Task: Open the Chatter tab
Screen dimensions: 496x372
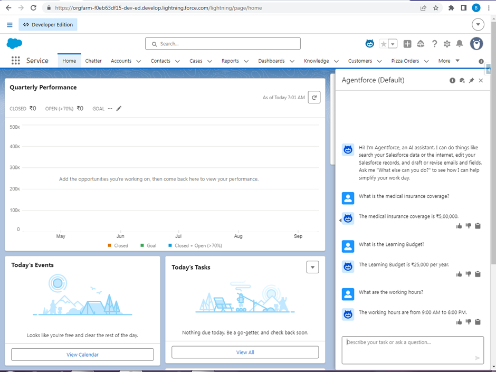Action: 93,61
